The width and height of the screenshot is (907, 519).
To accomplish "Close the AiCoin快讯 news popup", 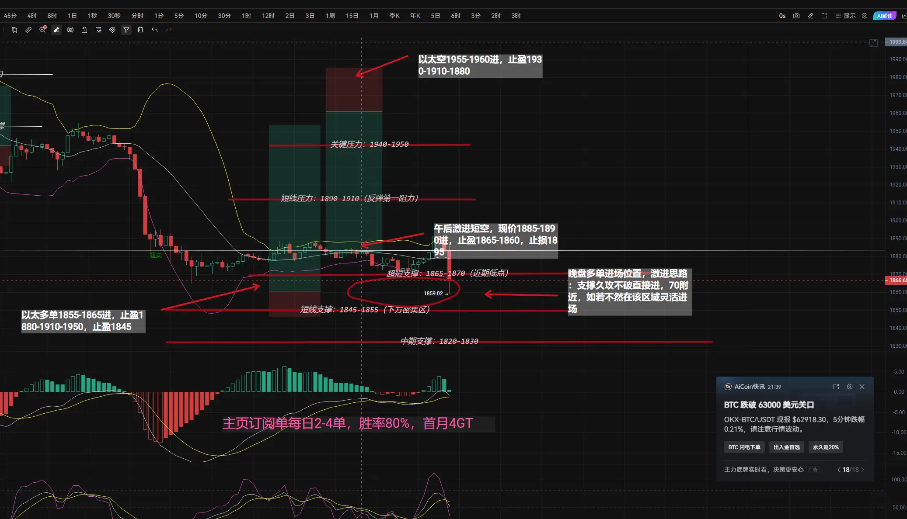I will point(862,387).
